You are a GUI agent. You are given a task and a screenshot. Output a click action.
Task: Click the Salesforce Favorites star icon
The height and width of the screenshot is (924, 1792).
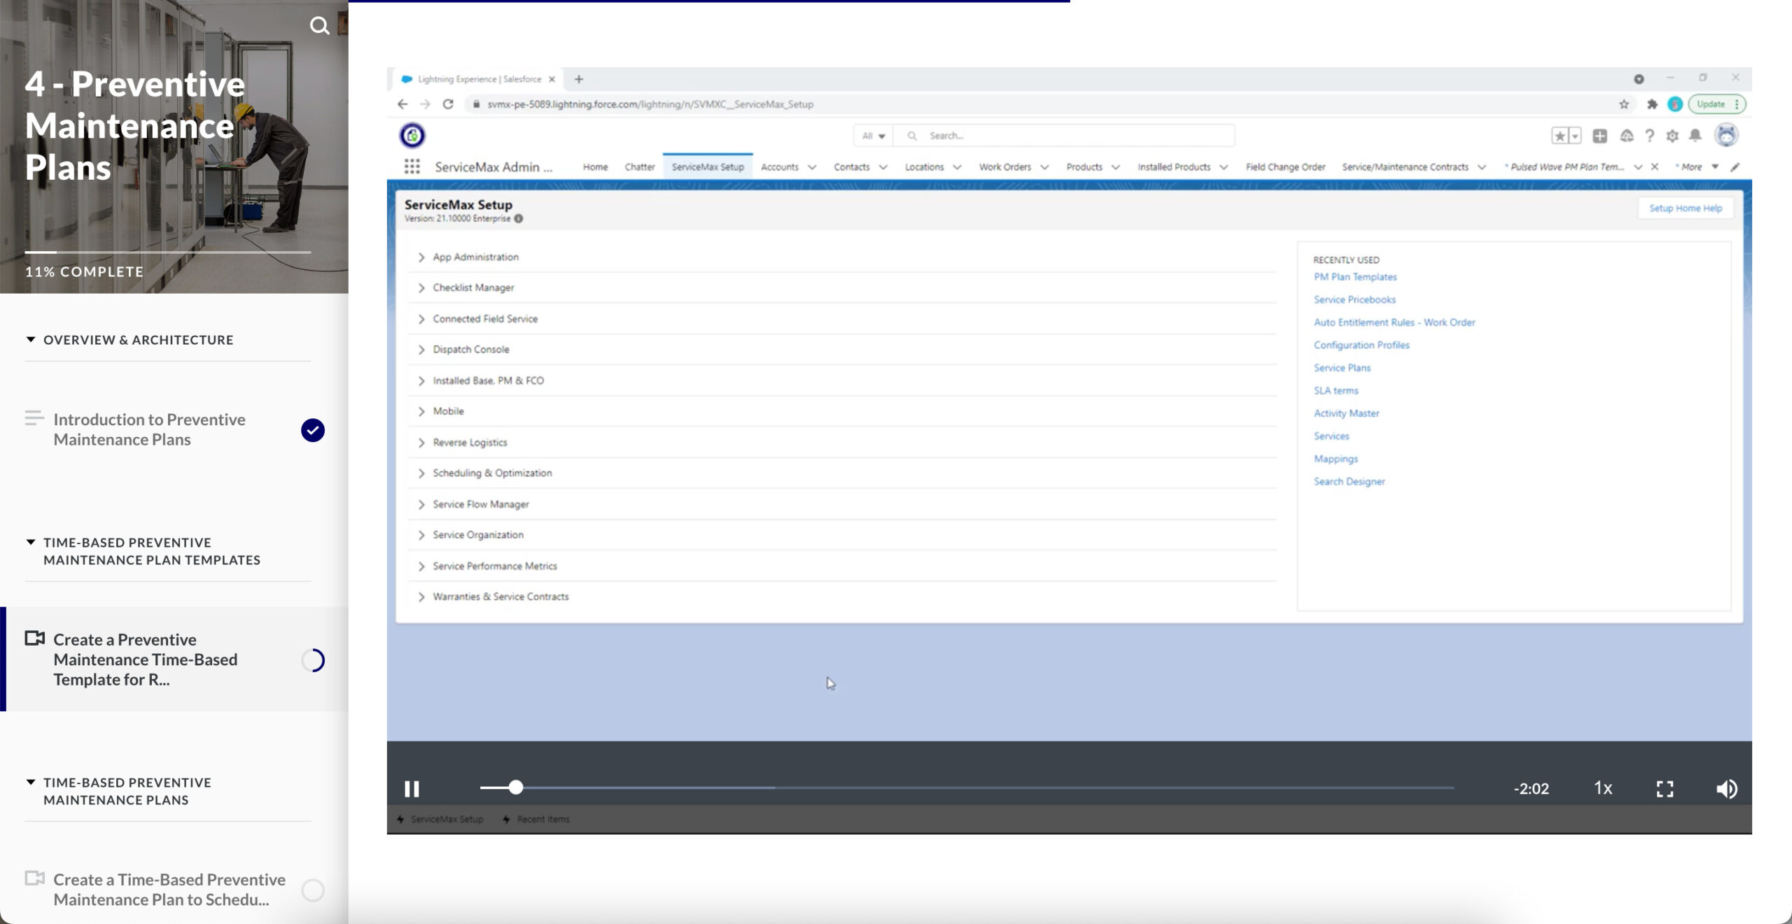(1560, 136)
